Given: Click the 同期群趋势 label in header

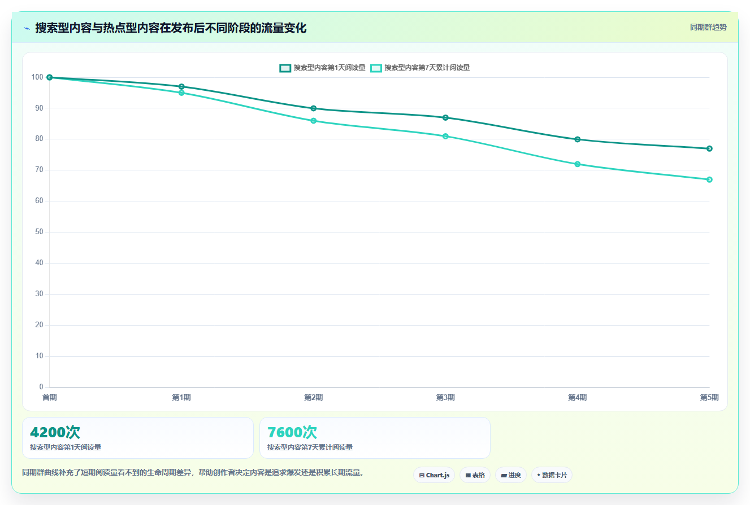Looking at the screenshot, I should pyautogui.click(x=708, y=27).
